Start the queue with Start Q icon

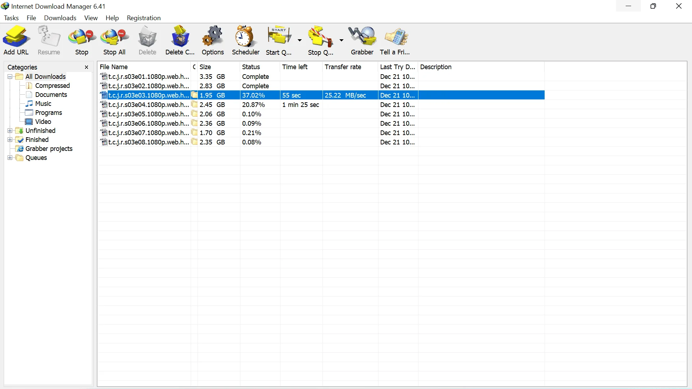[279, 40]
